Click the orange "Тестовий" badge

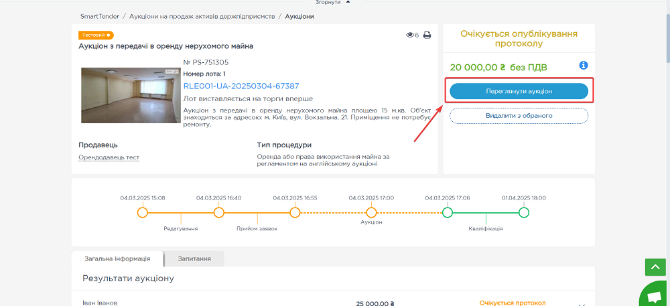[x=96, y=35]
